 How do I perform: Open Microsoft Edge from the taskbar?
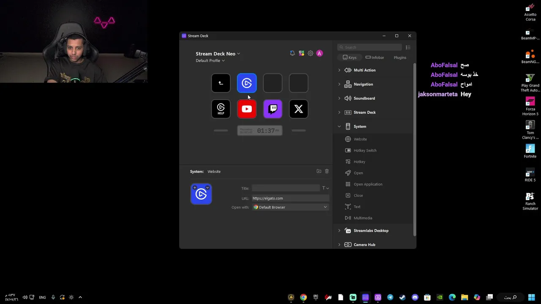tap(452, 297)
